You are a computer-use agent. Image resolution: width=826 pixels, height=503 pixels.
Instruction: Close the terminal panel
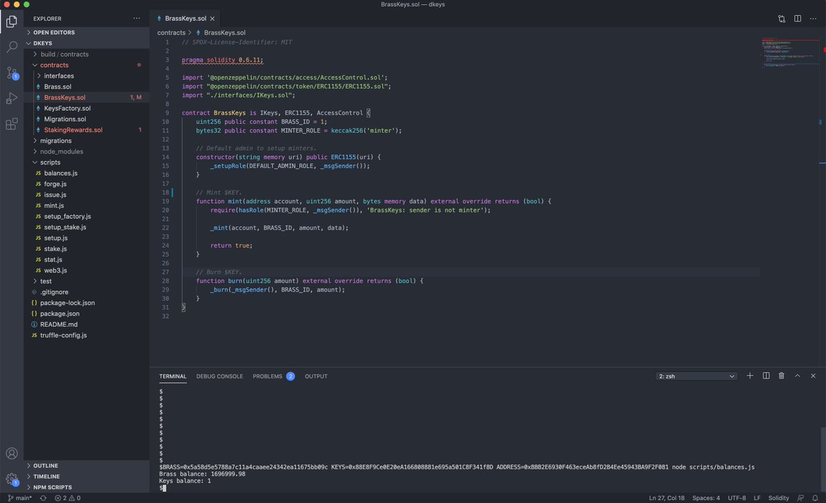814,376
